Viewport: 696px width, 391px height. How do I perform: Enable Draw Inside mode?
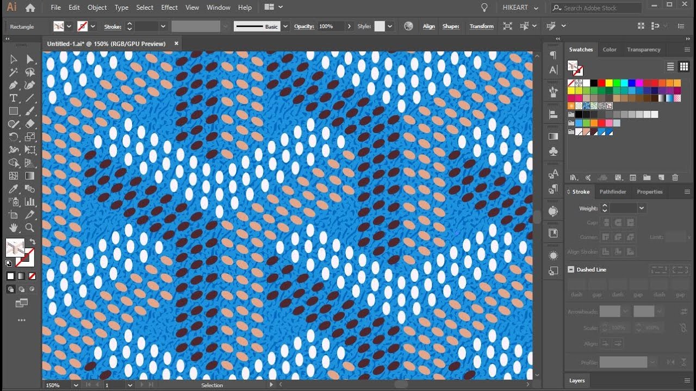pos(32,289)
